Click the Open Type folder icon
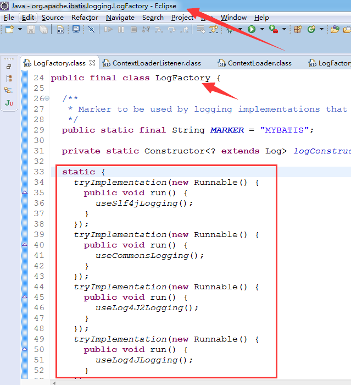Viewport: 351px width, 385px height. (x=335, y=30)
